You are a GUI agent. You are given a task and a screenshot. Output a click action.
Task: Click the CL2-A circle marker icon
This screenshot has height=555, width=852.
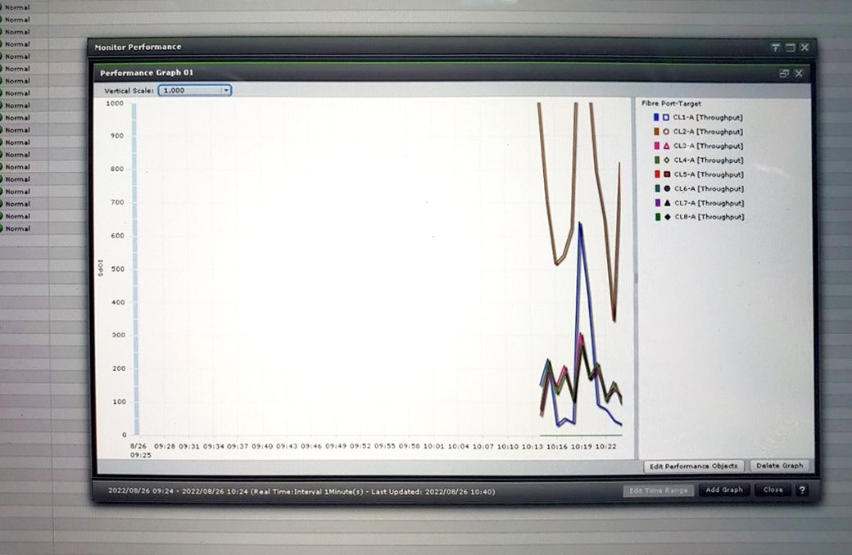tap(666, 132)
